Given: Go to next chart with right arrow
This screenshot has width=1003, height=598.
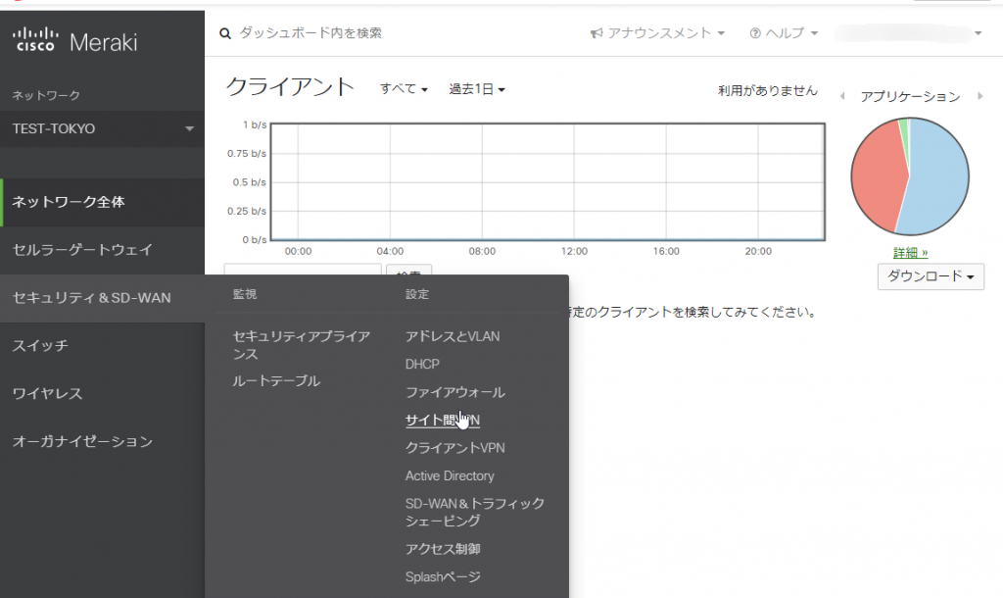Looking at the screenshot, I should click(979, 96).
